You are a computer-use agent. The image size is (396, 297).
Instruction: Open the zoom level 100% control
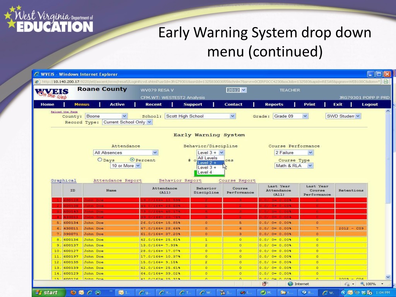(372, 284)
